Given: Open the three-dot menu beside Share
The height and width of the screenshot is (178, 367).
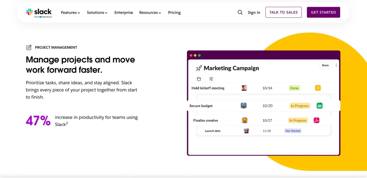Looking at the screenshot, I should [x=336, y=65].
